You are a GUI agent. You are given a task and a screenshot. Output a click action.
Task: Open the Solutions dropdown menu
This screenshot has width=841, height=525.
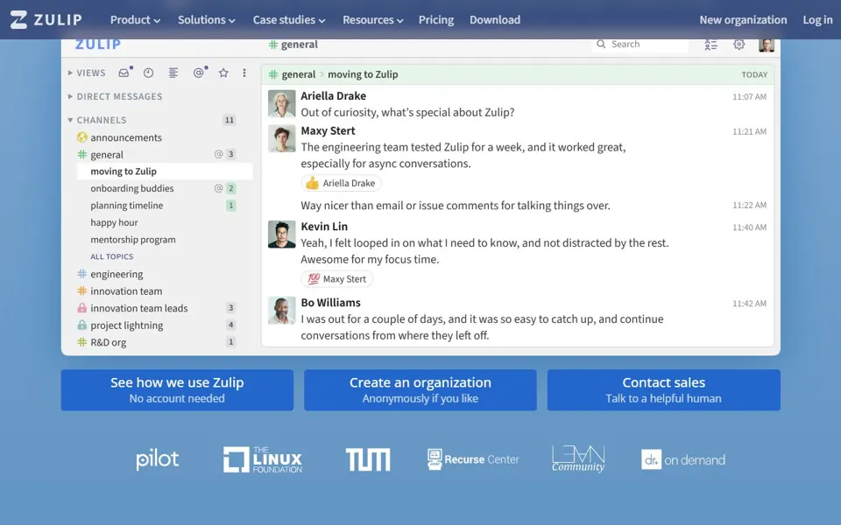pos(207,20)
